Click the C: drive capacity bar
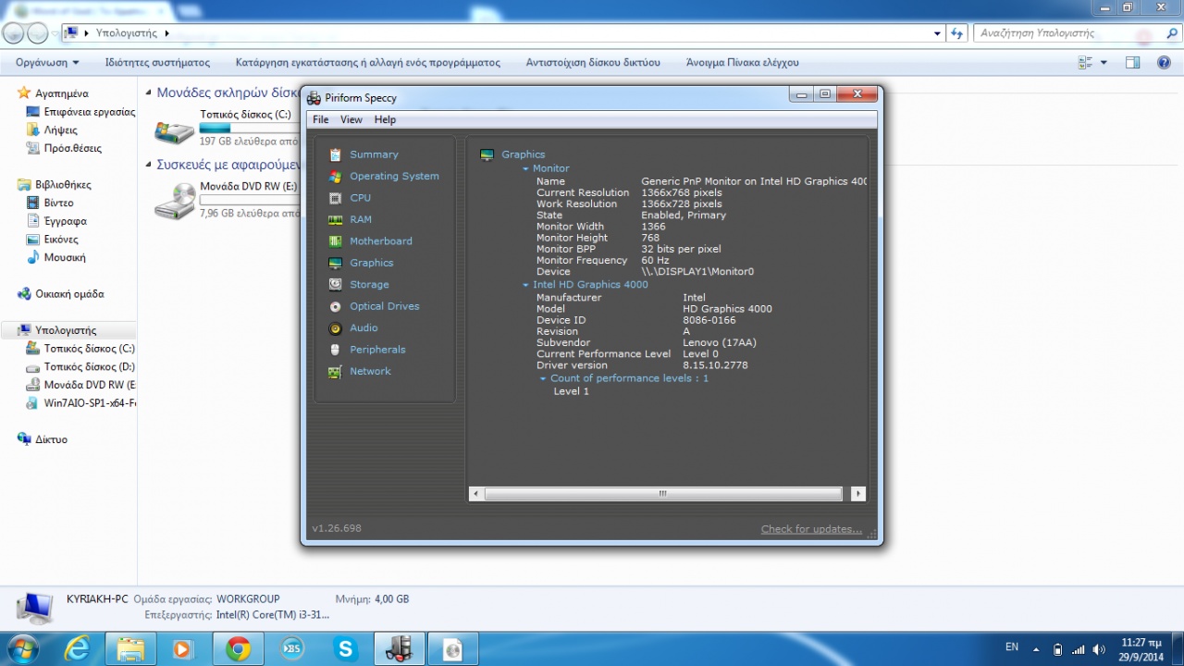Image resolution: width=1184 pixels, height=666 pixels. pos(248,128)
